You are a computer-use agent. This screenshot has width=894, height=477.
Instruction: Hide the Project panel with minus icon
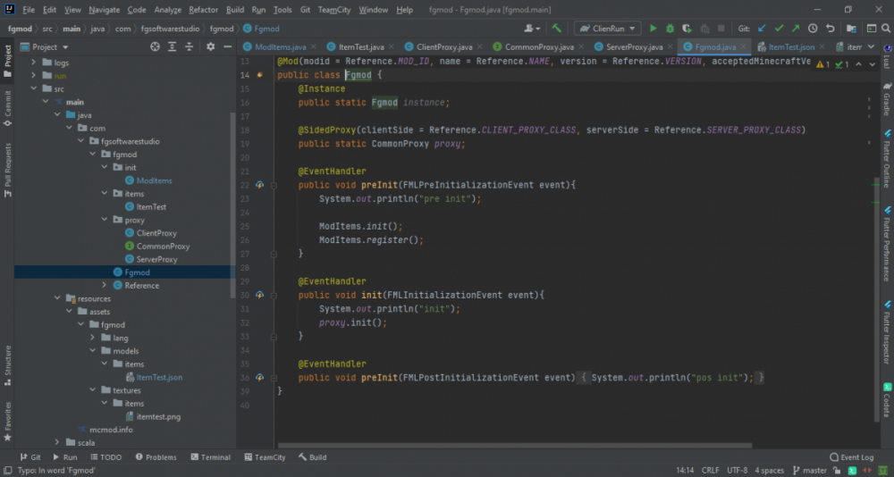(227, 46)
